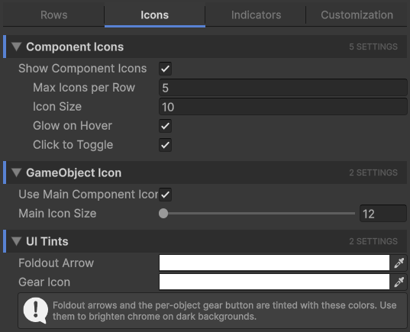
Task: Pick Foldout Arrow color with eyedropper
Action: [399, 263]
